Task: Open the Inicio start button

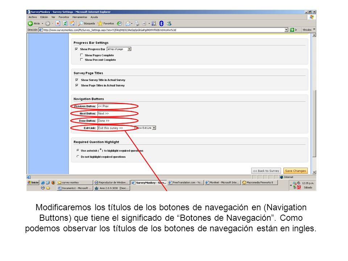Action: coord(33,182)
